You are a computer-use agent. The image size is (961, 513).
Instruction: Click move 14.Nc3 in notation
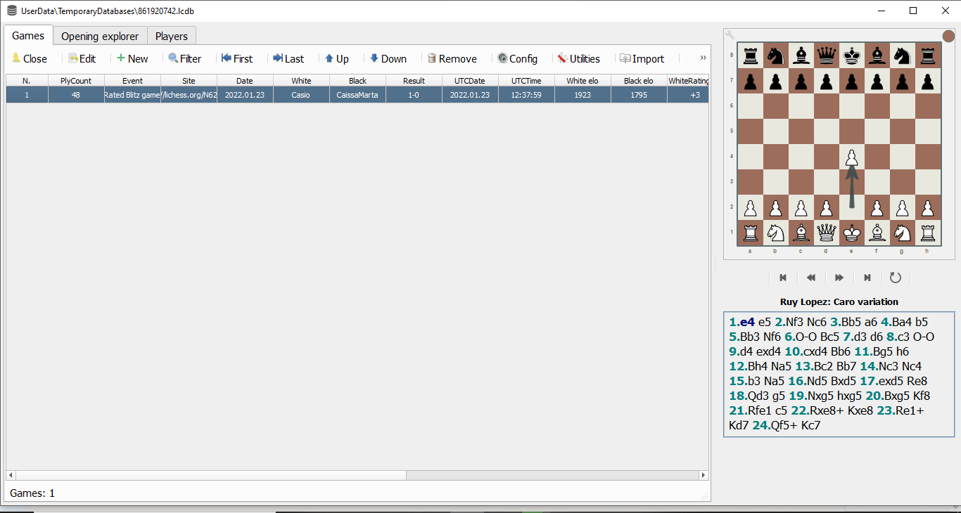[x=879, y=366]
